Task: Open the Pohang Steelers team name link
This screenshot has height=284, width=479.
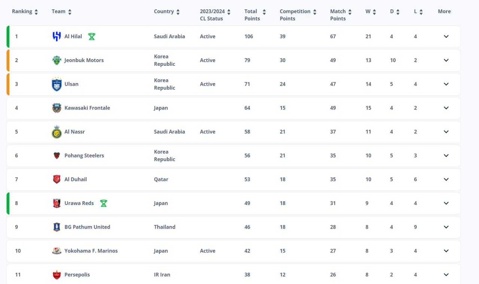Action: coord(84,156)
